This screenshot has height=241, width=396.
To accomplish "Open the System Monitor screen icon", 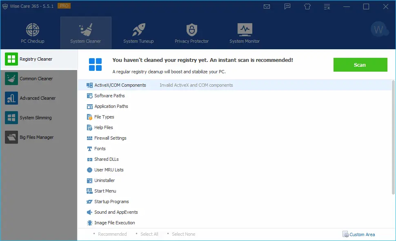I will pyautogui.click(x=245, y=29).
